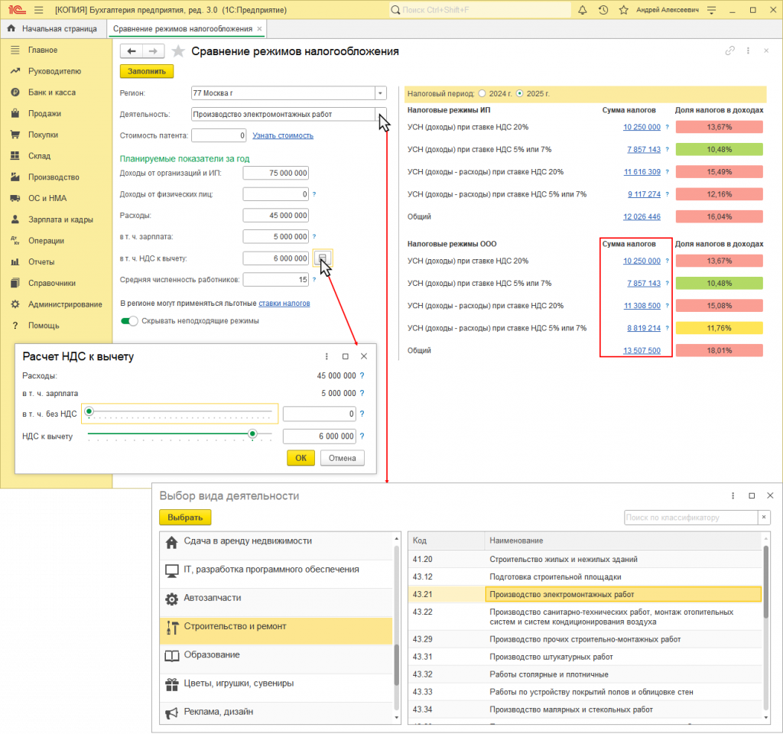The width and height of the screenshot is (783, 734).
Task: Expand the Деятельность dropdown
Action: pyautogui.click(x=381, y=115)
